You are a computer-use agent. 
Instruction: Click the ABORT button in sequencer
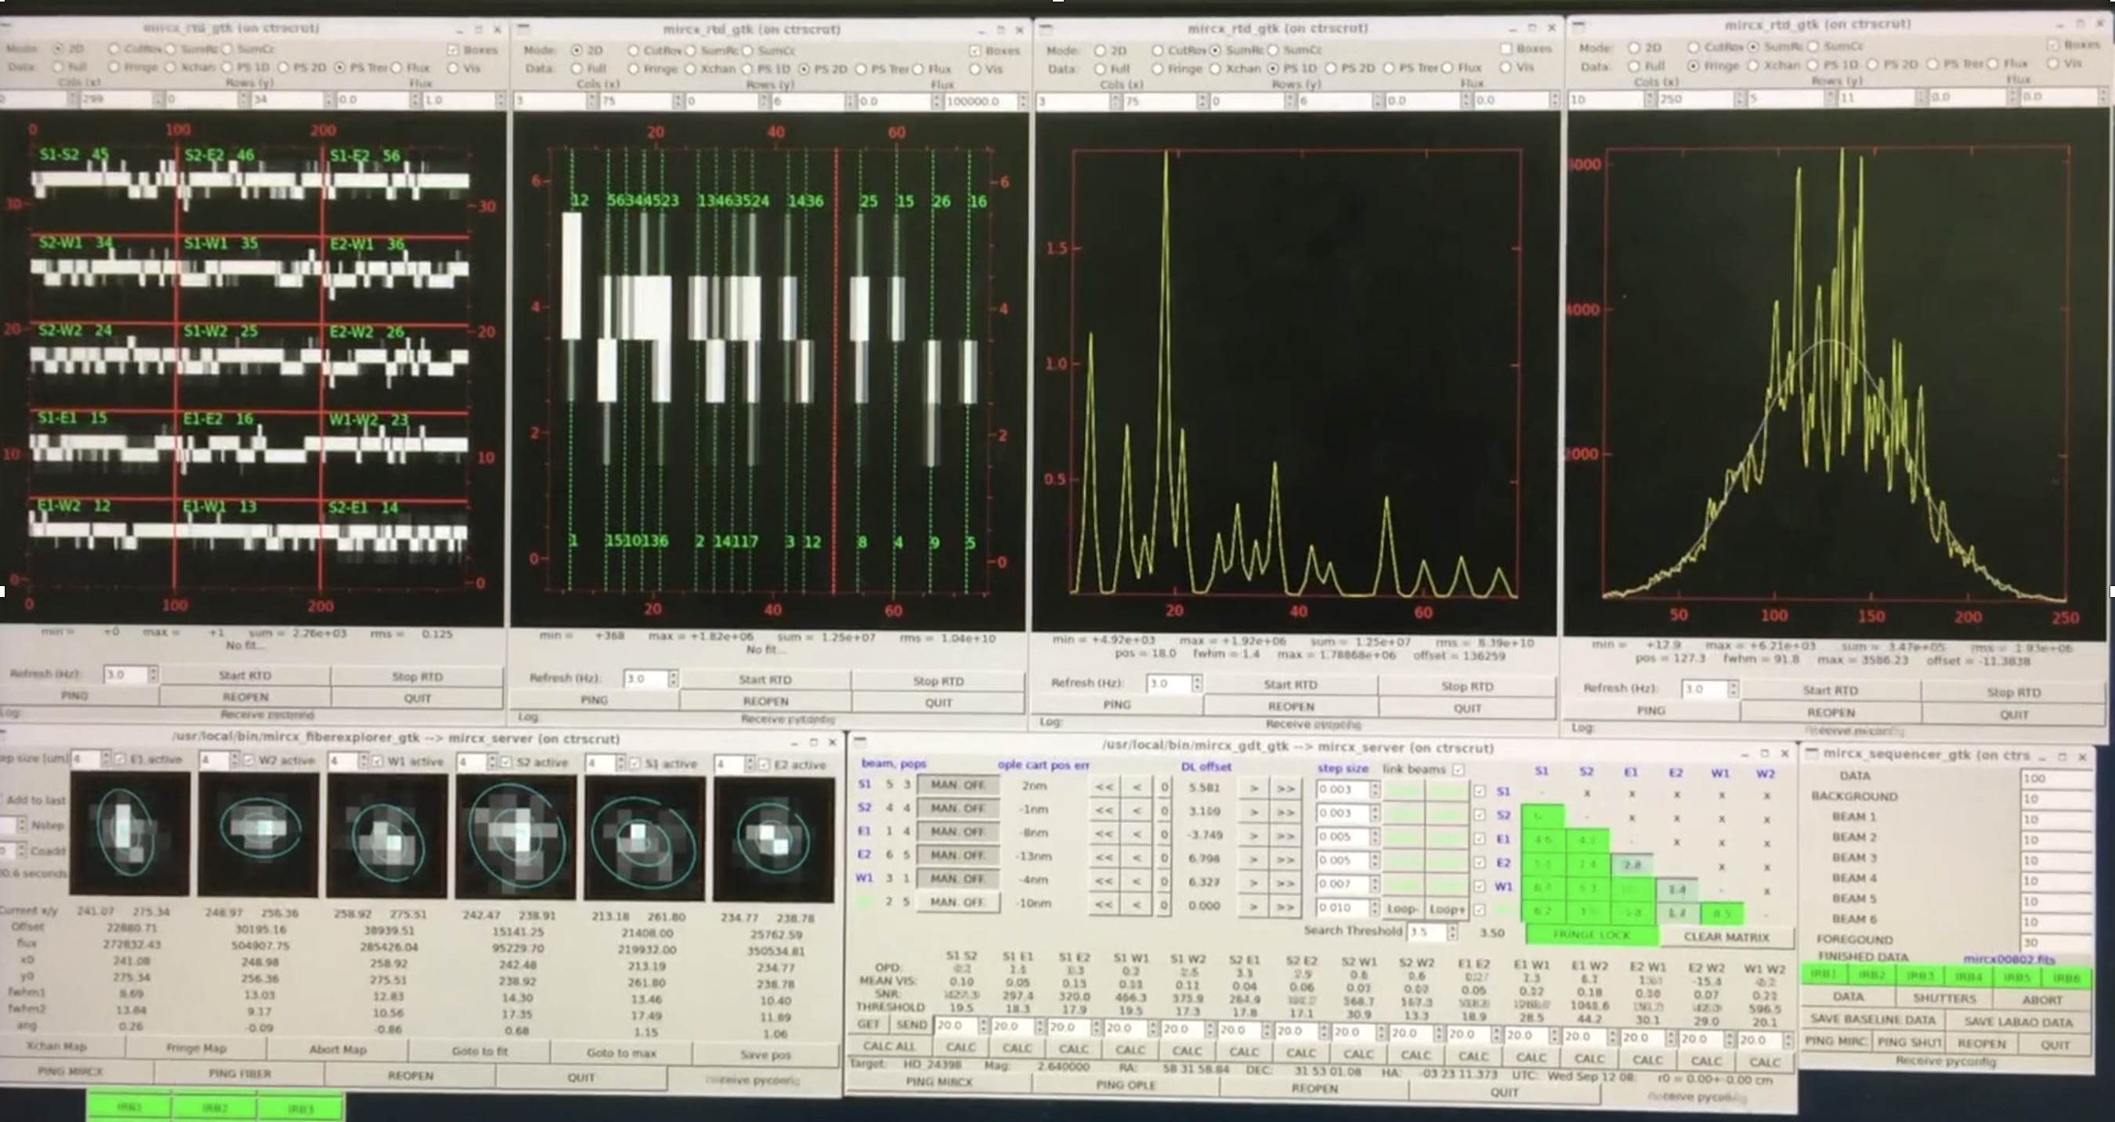pyautogui.click(x=2043, y=1000)
